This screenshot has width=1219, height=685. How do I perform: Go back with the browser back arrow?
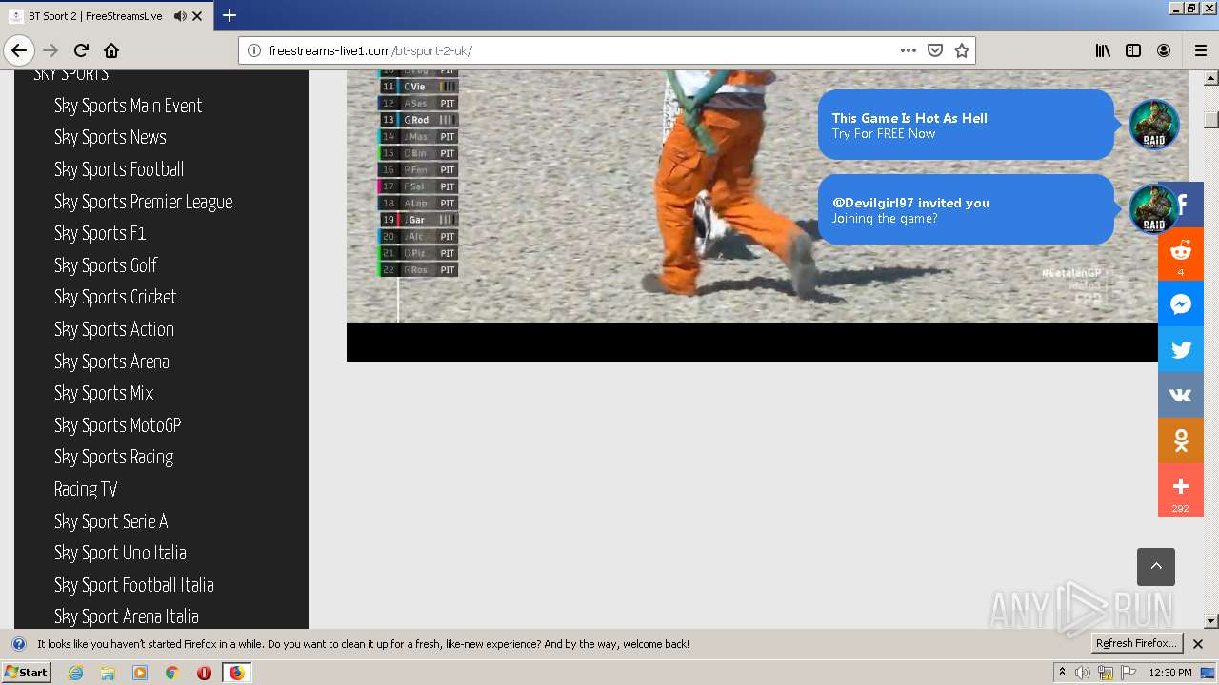pos(19,50)
